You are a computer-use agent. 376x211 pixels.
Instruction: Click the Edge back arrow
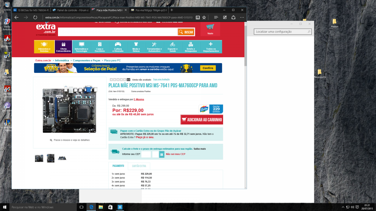coord(16,18)
